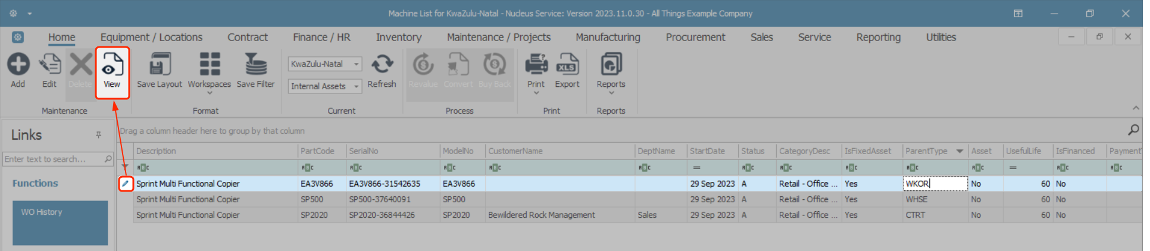Open the Internal Assets dropdown
Viewport: 1150px width, 251px height.
coord(356,86)
